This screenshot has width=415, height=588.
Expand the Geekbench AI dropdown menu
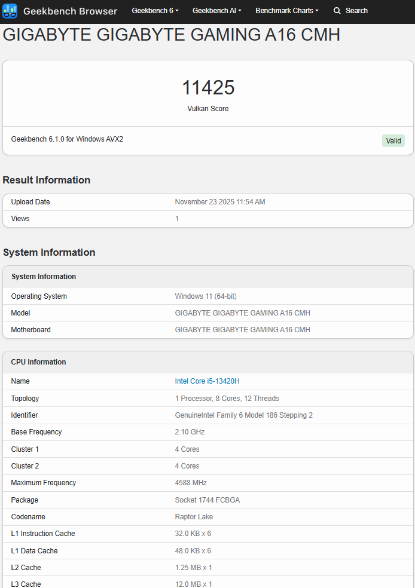click(x=217, y=11)
